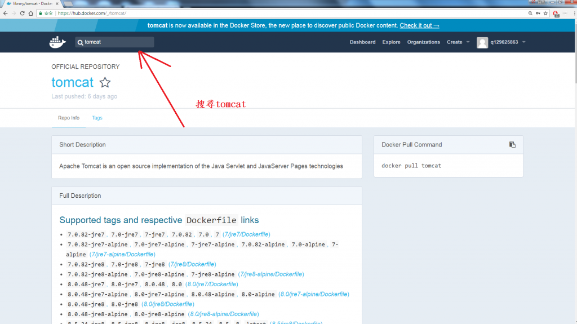Open the 7/jre8-alpine/Dockerfile link
This screenshot has width=577, height=324.
(271, 274)
